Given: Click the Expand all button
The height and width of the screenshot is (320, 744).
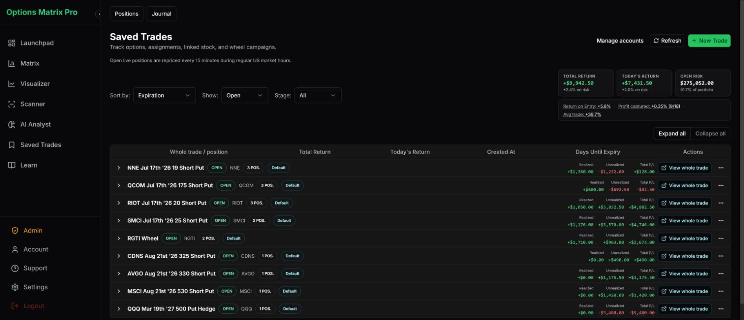Looking at the screenshot, I should point(672,134).
